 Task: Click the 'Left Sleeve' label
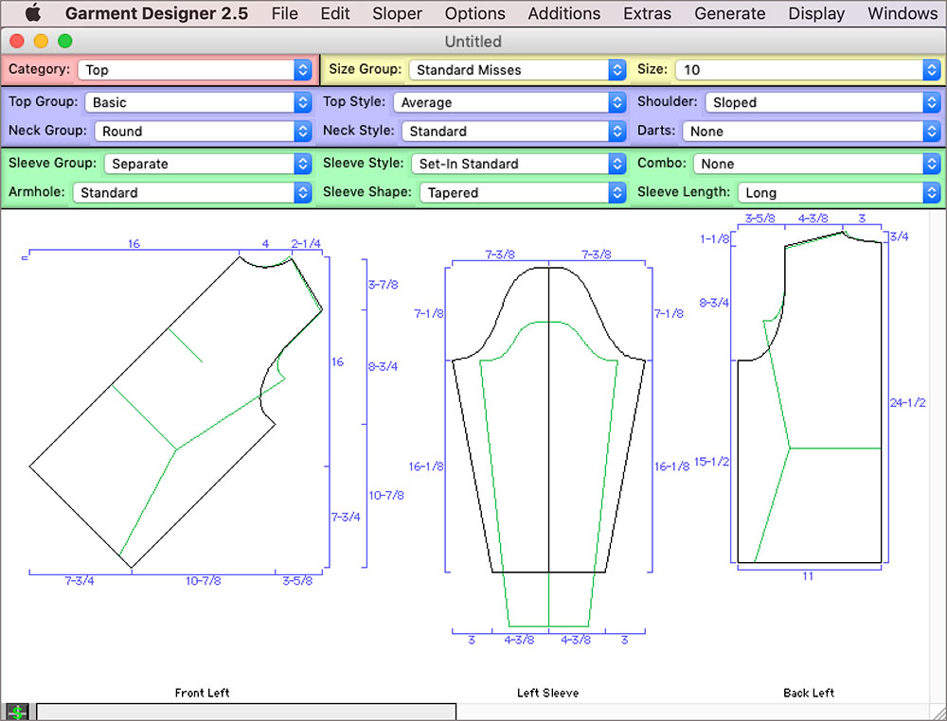click(x=547, y=693)
